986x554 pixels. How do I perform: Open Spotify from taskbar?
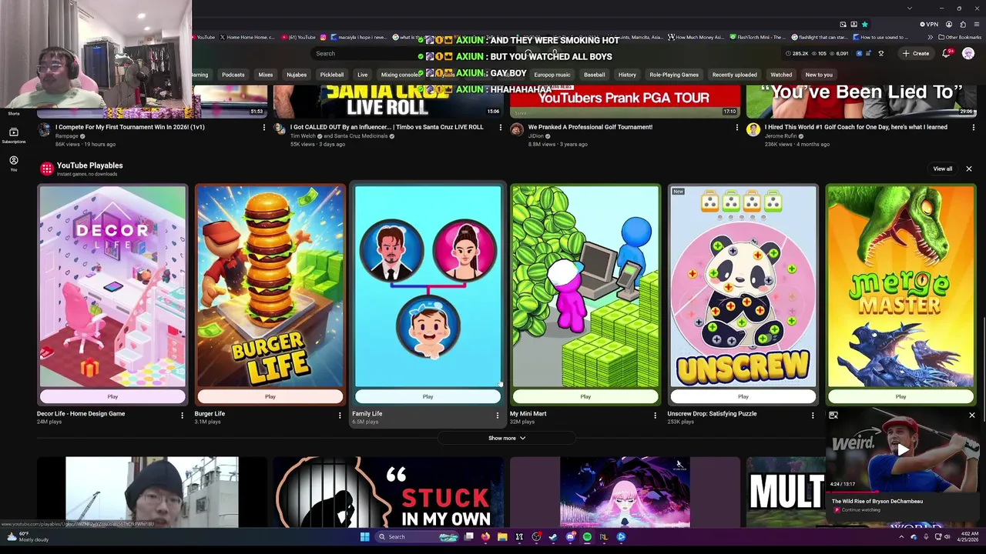(x=587, y=537)
